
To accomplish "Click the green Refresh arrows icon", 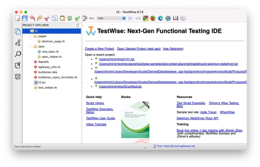I will 70,18.
